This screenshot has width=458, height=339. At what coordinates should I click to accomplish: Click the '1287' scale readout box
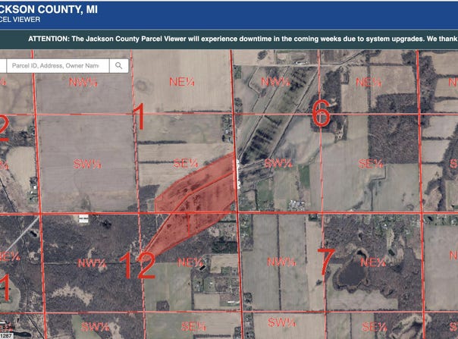click(6, 336)
